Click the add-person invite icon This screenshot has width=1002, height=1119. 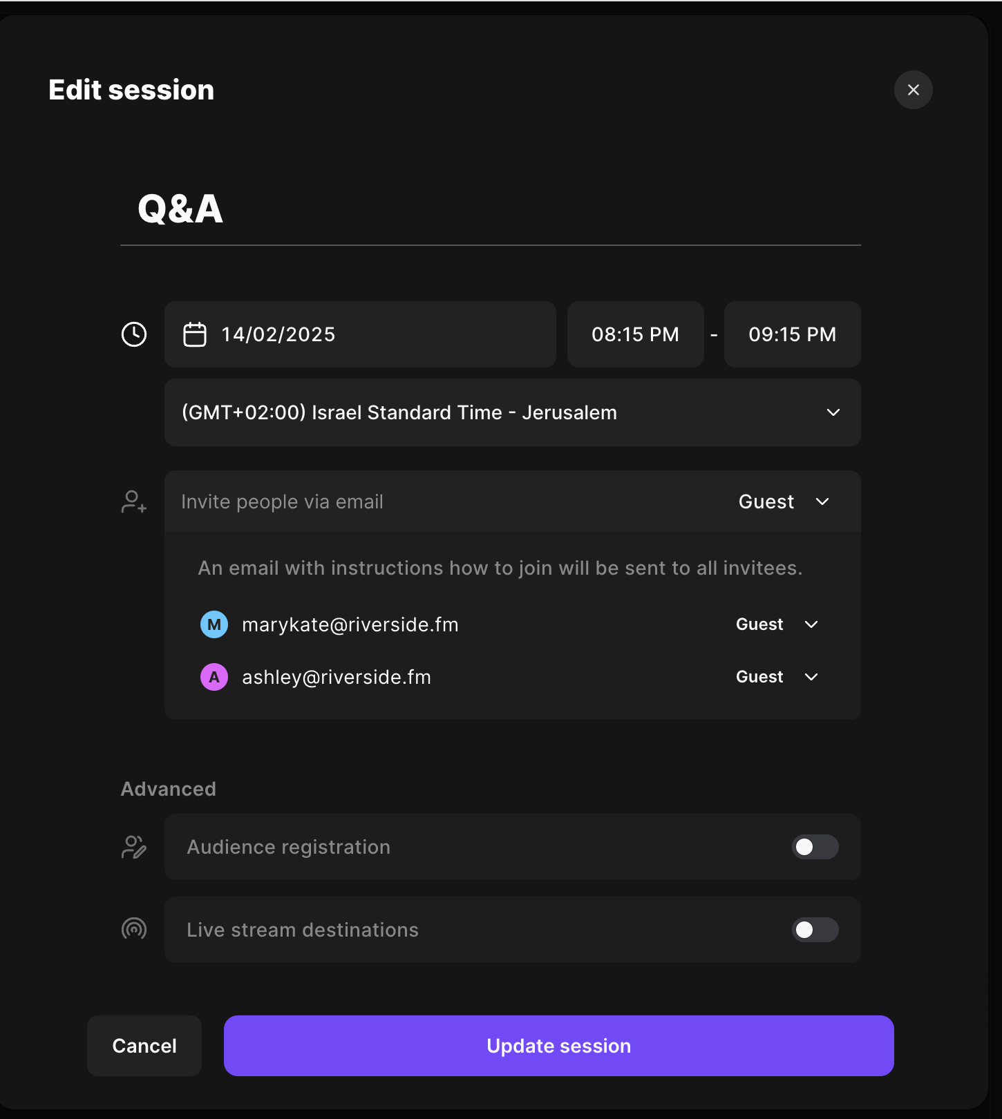click(134, 502)
